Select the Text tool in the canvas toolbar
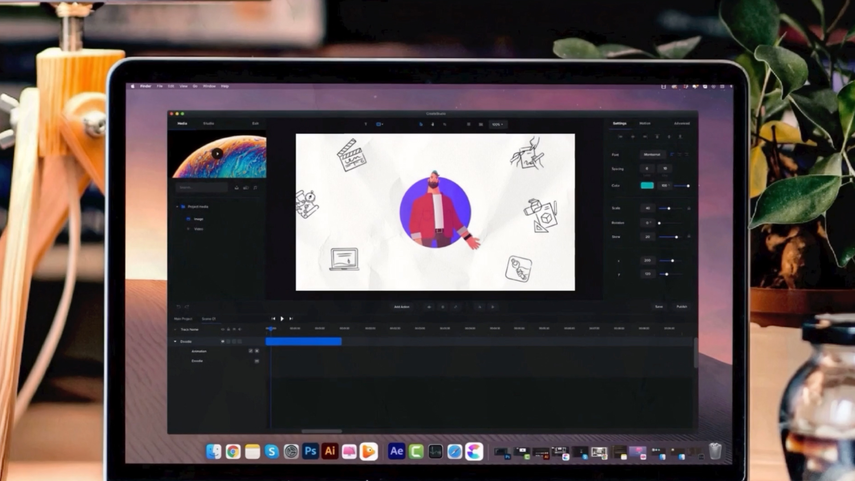This screenshot has width=855, height=481. point(366,124)
